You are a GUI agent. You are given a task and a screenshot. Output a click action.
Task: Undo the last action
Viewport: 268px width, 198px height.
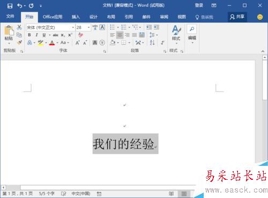[20, 6]
